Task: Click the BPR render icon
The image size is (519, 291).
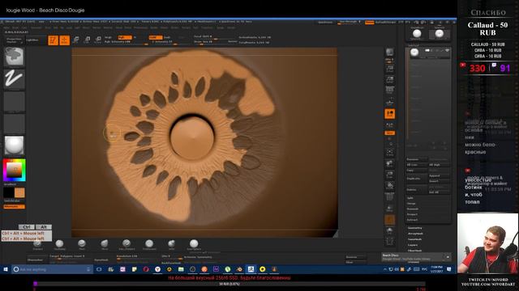Action: tap(389, 52)
